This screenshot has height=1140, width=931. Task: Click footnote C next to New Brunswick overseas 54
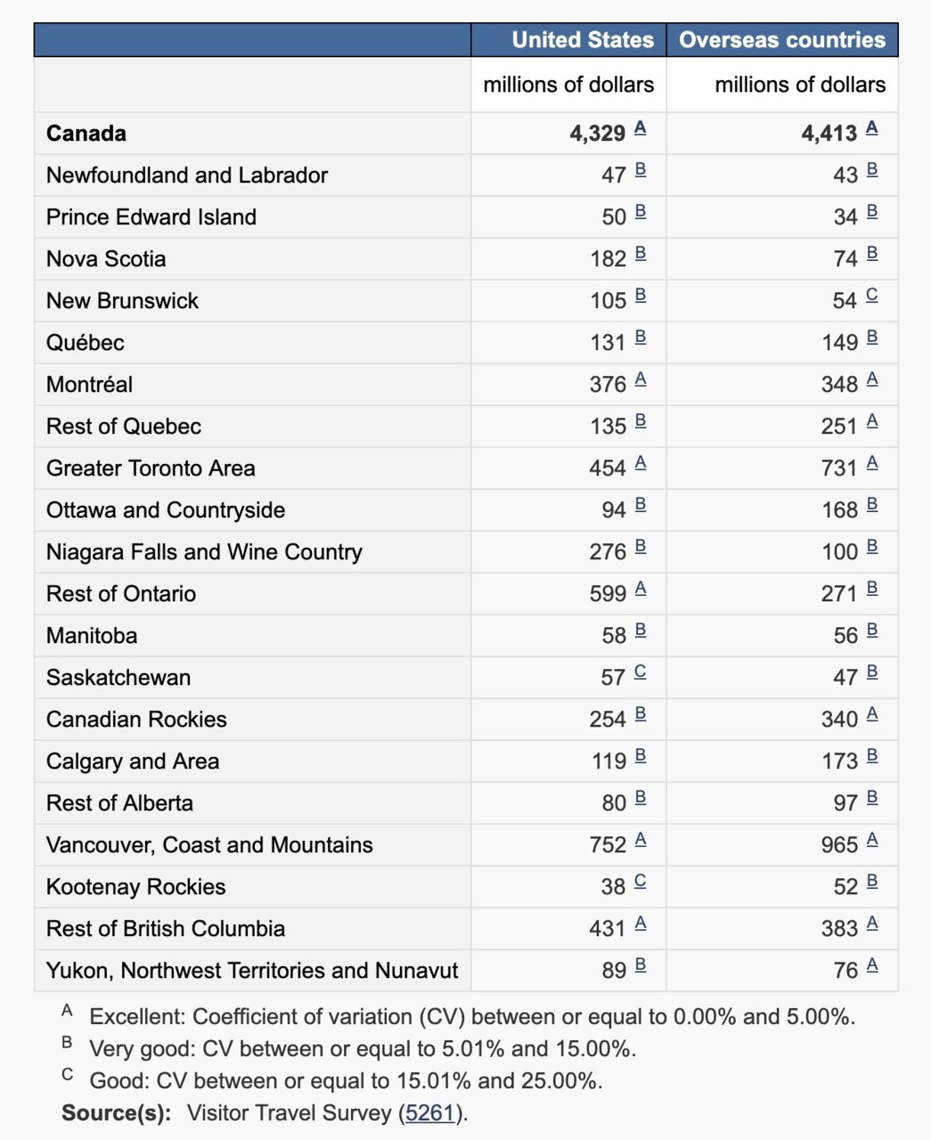click(x=871, y=295)
